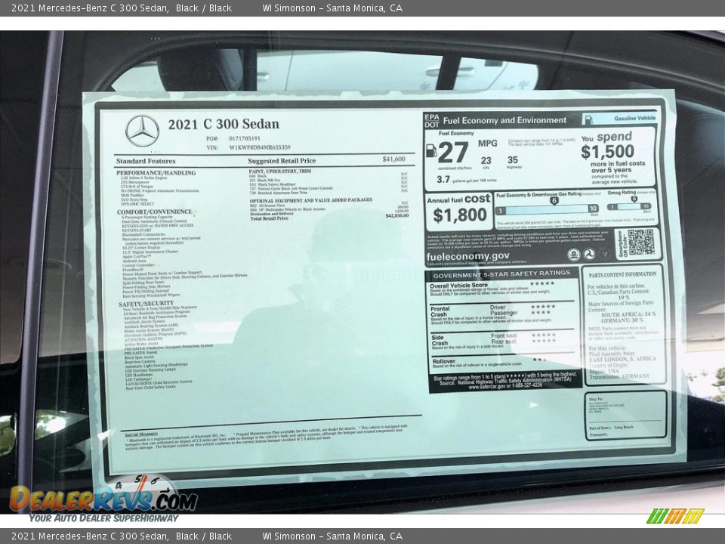Click the top caption "2021 Mercedes-Benz C 300 Sedan"
Screen dimensions: 725x544
tap(89, 8)
